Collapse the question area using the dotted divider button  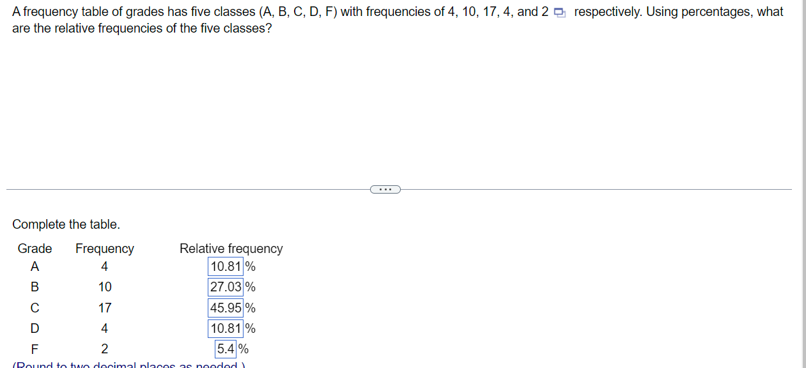385,188
